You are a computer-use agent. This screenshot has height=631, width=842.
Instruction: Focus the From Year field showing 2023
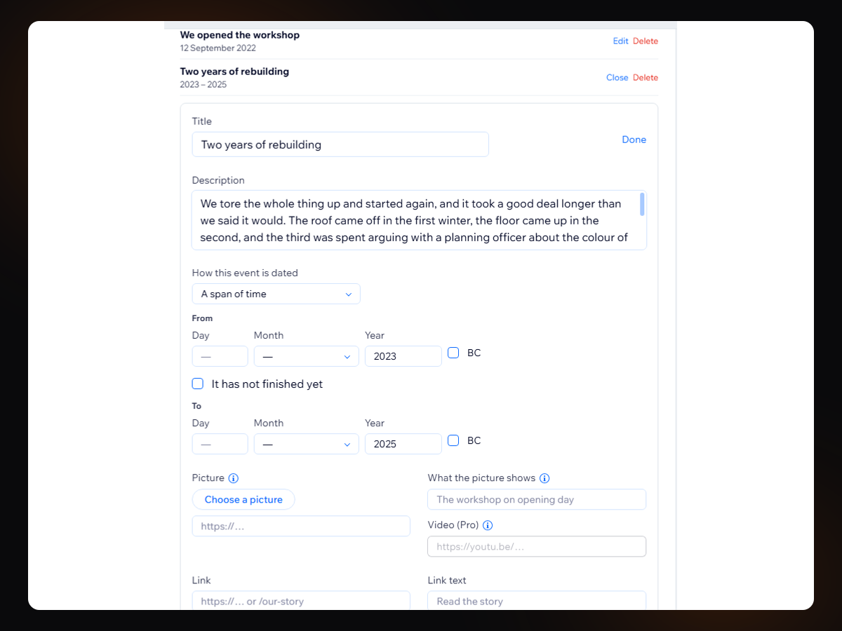point(403,356)
